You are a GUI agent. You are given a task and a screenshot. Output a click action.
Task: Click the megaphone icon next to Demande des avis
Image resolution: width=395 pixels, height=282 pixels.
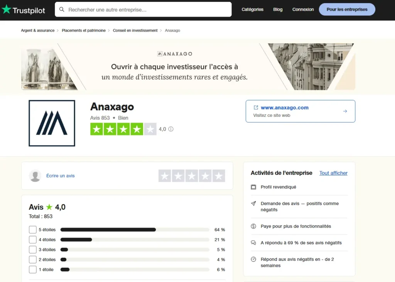253,204
